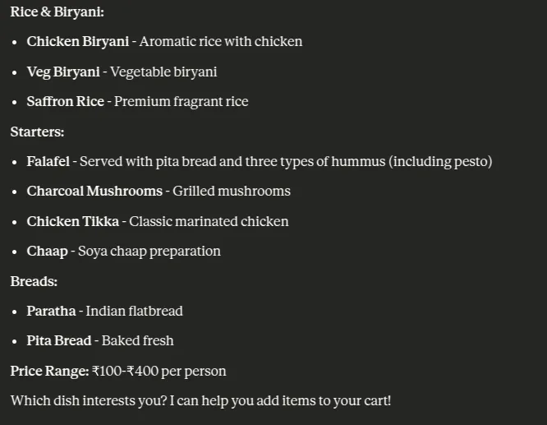Click the "Soya chaap preparation" description
This screenshot has height=425, width=547.
pyautogui.click(x=149, y=251)
